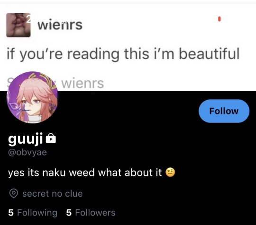Viewport: 256px width, 225px height.
Task: View guuji's pink-haired profile picture
Action: pos(32,97)
